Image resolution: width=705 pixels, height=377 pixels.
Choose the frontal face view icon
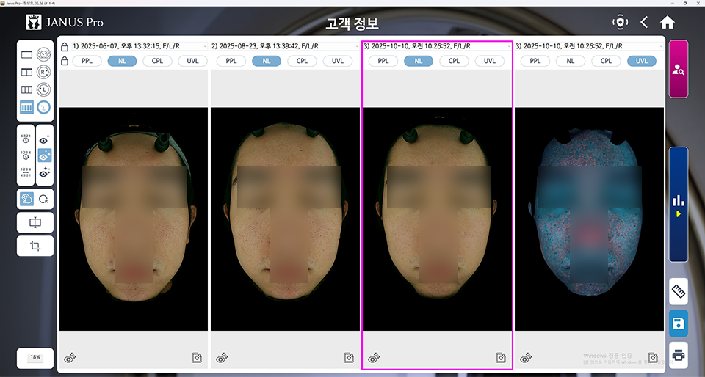(43, 107)
